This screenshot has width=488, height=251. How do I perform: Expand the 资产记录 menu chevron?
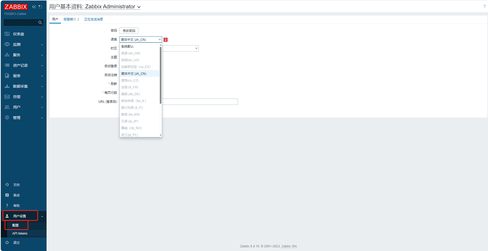point(42,66)
